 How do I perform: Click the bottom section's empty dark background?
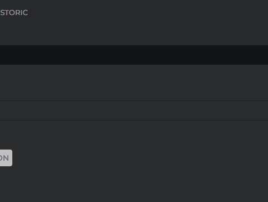[x=134, y=184]
